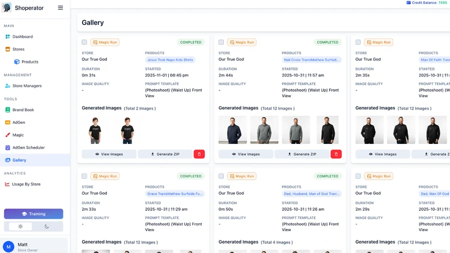Delete the Nail Cross TravisMathew run
This screenshot has width=450, height=253.
[336, 154]
